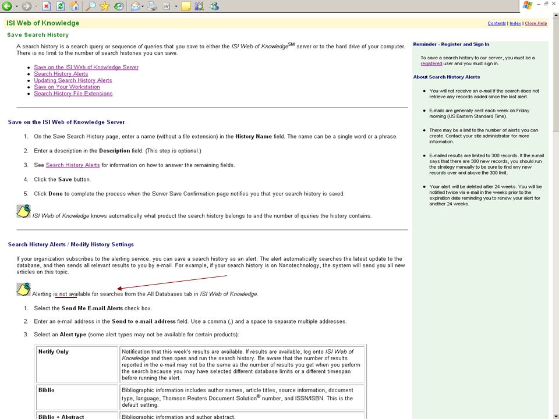
Task: Click the bold 'History Name' text in step 1
Action: click(253, 136)
